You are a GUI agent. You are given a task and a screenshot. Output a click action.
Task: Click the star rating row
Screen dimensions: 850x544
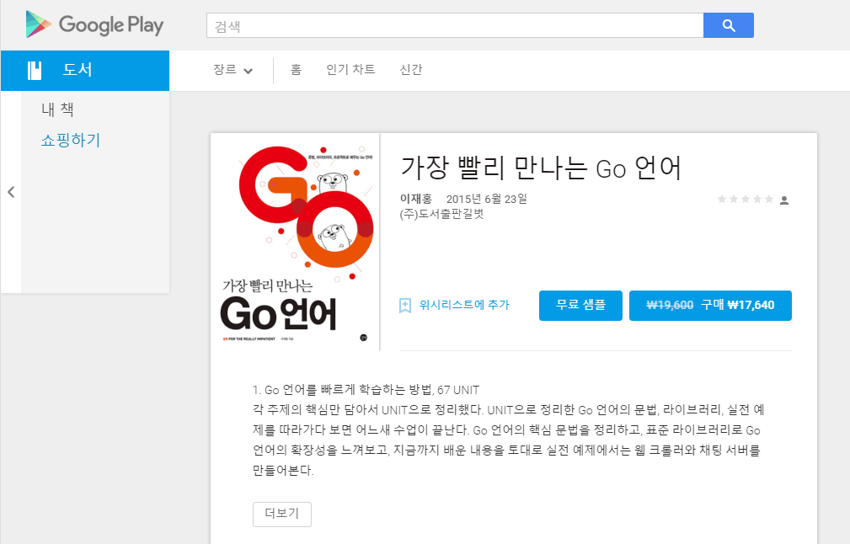tap(745, 200)
